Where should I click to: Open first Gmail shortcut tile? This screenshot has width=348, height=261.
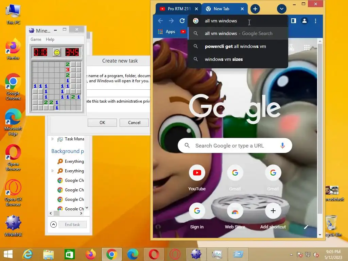point(235,177)
